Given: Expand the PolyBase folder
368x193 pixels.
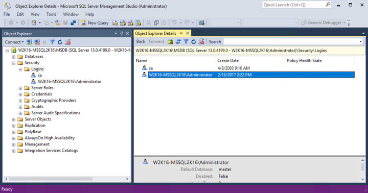Looking at the screenshot, I should pyautogui.click(x=14, y=132).
